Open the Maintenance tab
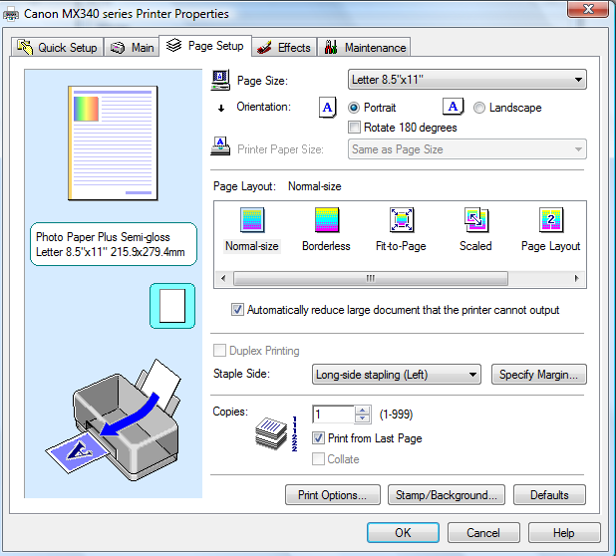 pyautogui.click(x=364, y=48)
